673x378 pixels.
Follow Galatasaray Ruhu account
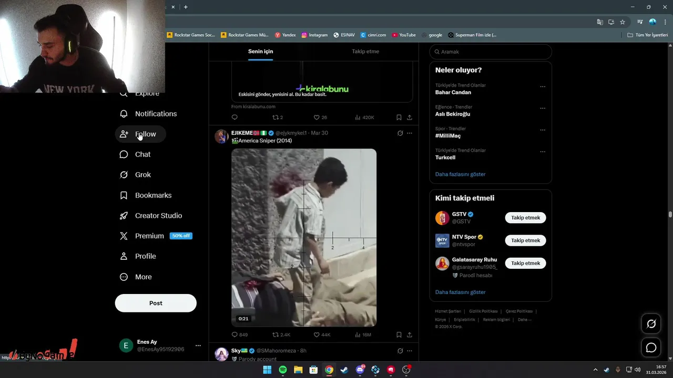pyautogui.click(x=526, y=263)
